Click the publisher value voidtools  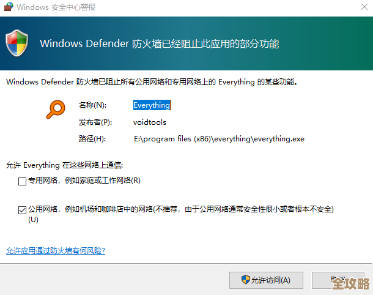[x=150, y=122]
